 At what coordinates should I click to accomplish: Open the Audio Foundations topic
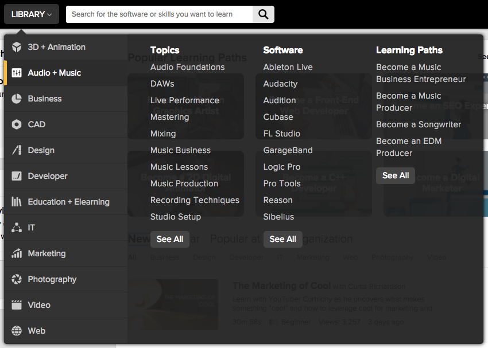187,67
